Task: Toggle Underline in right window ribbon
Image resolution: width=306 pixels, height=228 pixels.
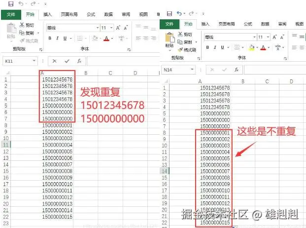Action: coord(222,47)
